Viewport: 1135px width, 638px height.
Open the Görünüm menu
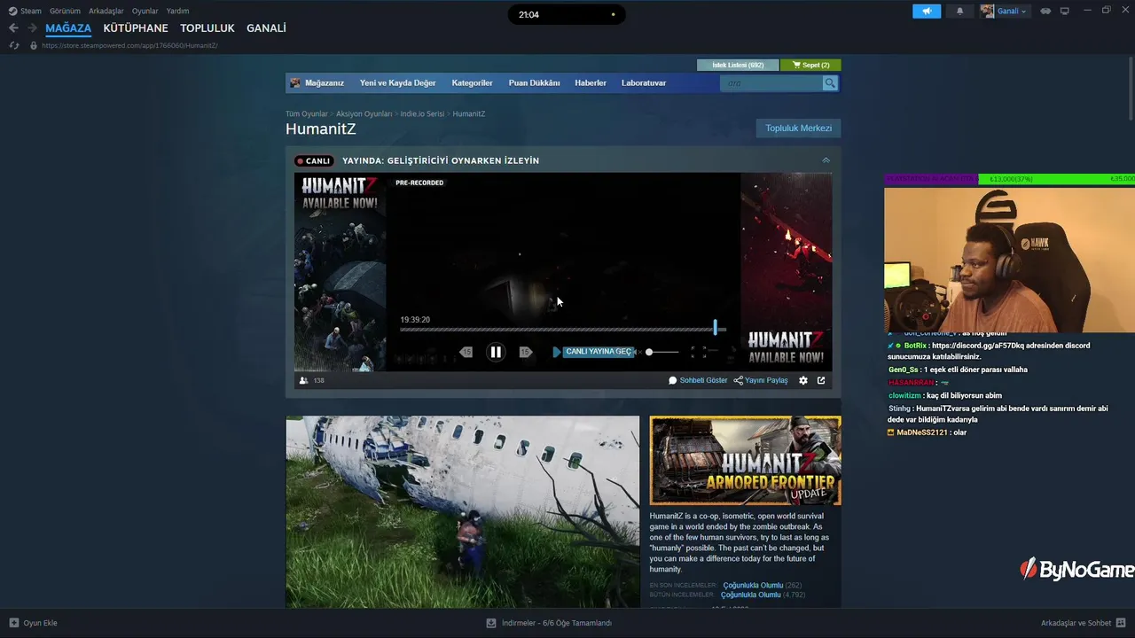(65, 12)
